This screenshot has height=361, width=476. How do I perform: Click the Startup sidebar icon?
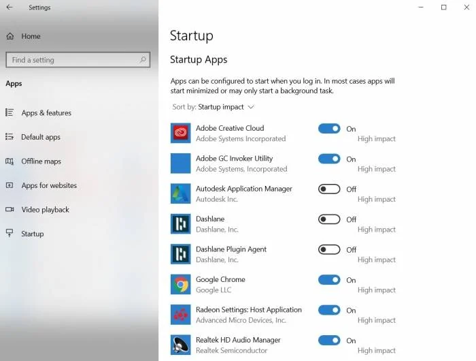(10, 233)
